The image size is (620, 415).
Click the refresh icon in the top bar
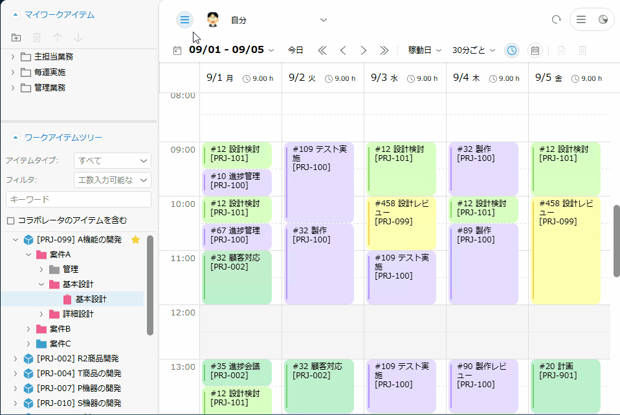pyautogui.click(x=556, y=20)
